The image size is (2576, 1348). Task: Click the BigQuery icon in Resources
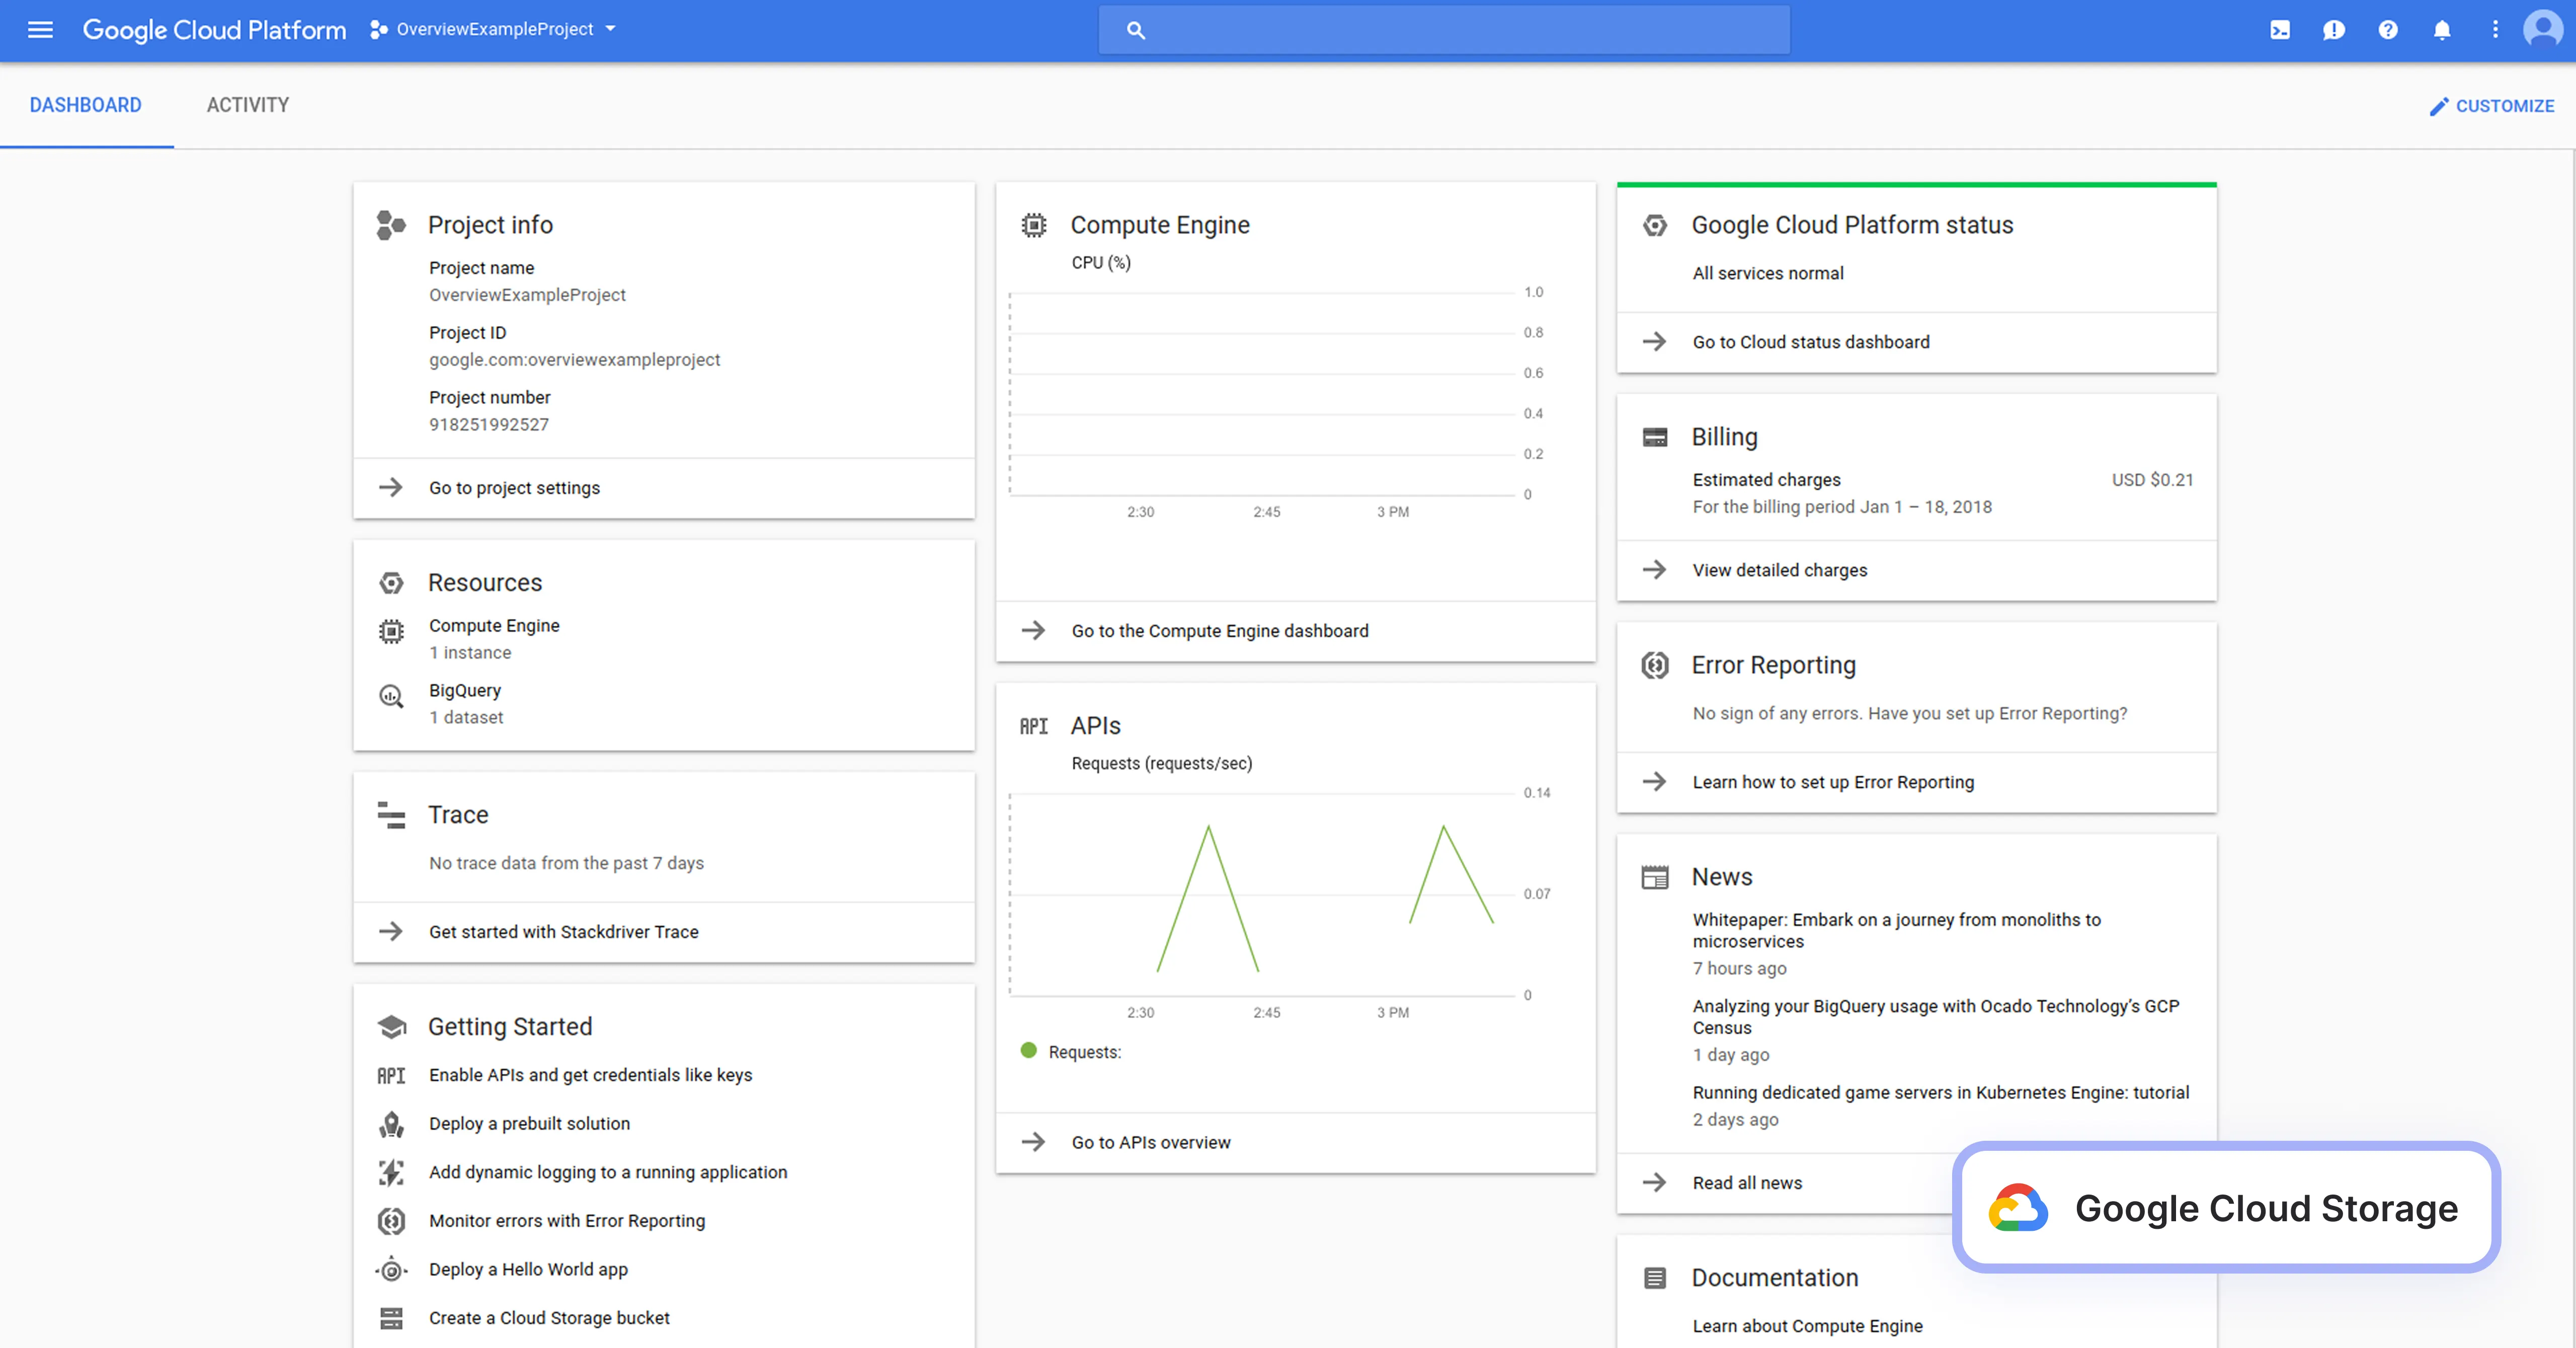pos(391,696)
